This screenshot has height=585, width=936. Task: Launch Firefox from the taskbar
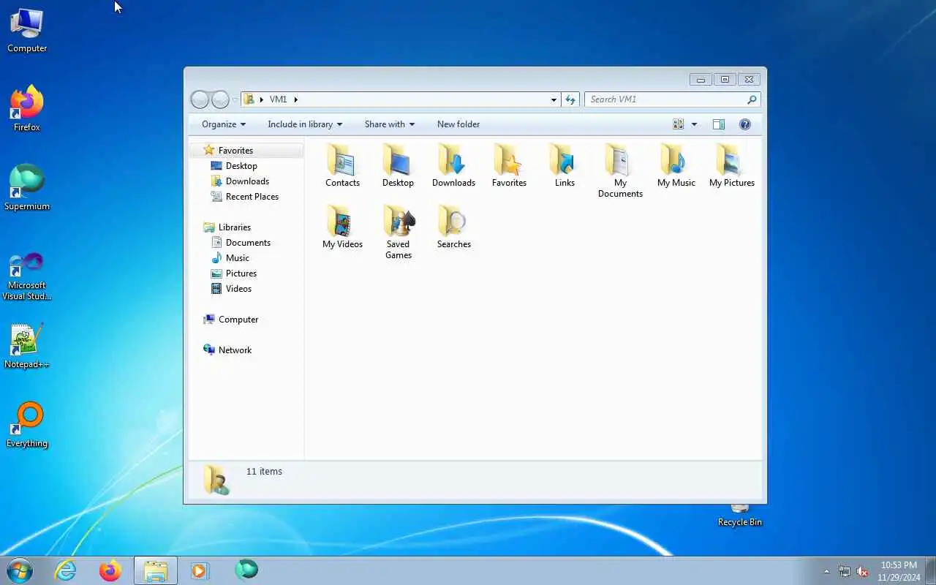110,570
